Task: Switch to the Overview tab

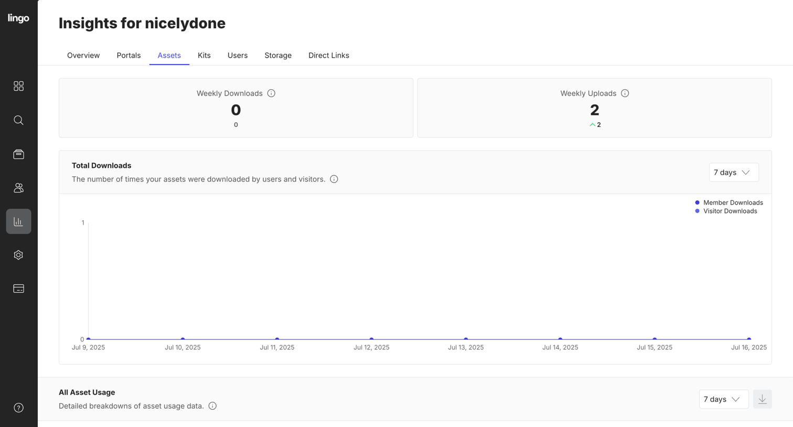Action: [x=83, y=56]
